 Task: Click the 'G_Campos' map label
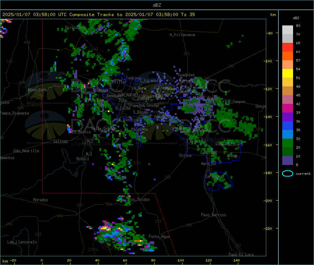click(x=237, y=102)
